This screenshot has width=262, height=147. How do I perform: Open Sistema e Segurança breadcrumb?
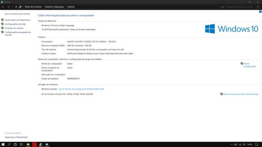[x=54, y=7]
